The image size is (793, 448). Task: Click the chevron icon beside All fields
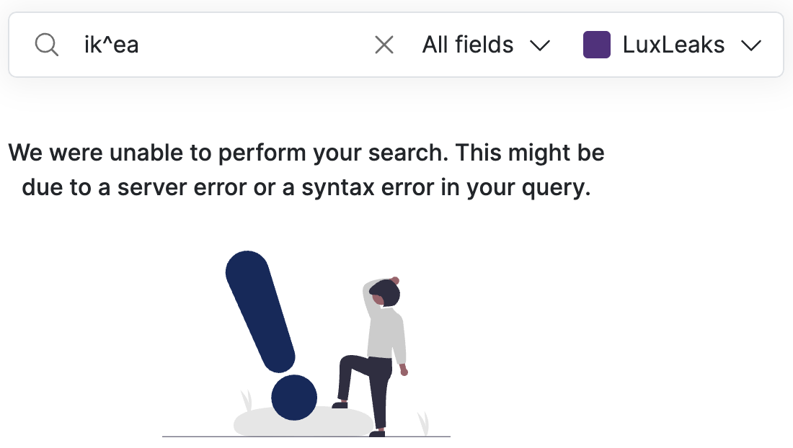[541, 45]
